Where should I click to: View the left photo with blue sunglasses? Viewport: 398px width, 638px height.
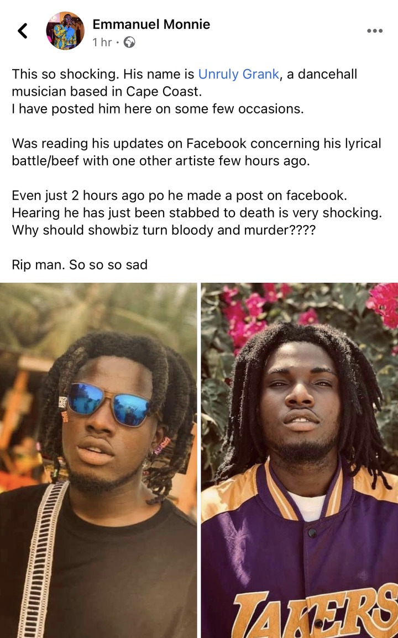pos(98,460)
